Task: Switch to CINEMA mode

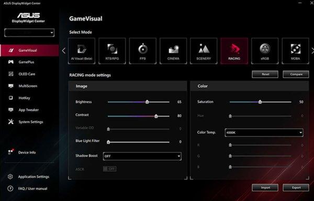Action: pyautogui.click(x=173, y=51)
